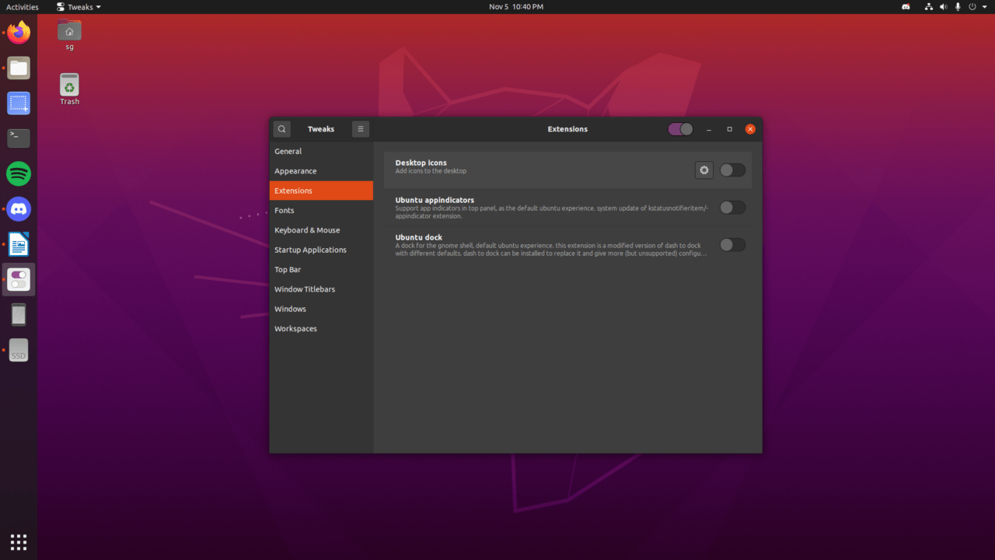Screen dimensions: 995x560
Task: Enable the Ubuntu dock extension switch
Action: pyautogui.click(x=732, y=245)
